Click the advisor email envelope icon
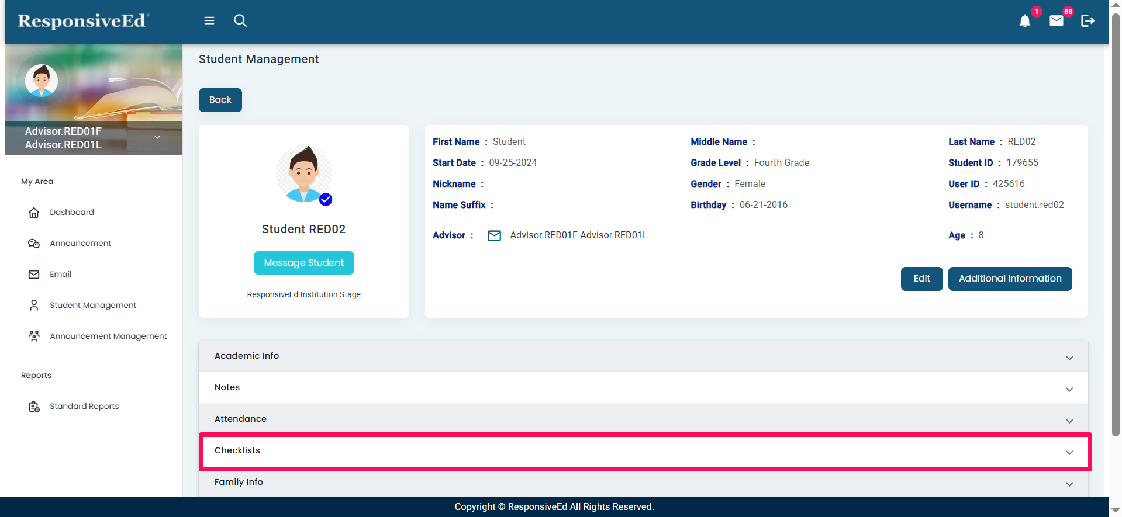Screen dimensions: 1122x517 point(494,235)
